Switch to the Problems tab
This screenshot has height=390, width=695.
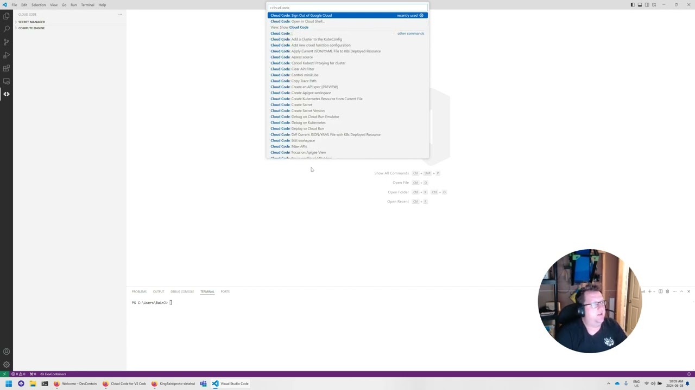(139, 291)
